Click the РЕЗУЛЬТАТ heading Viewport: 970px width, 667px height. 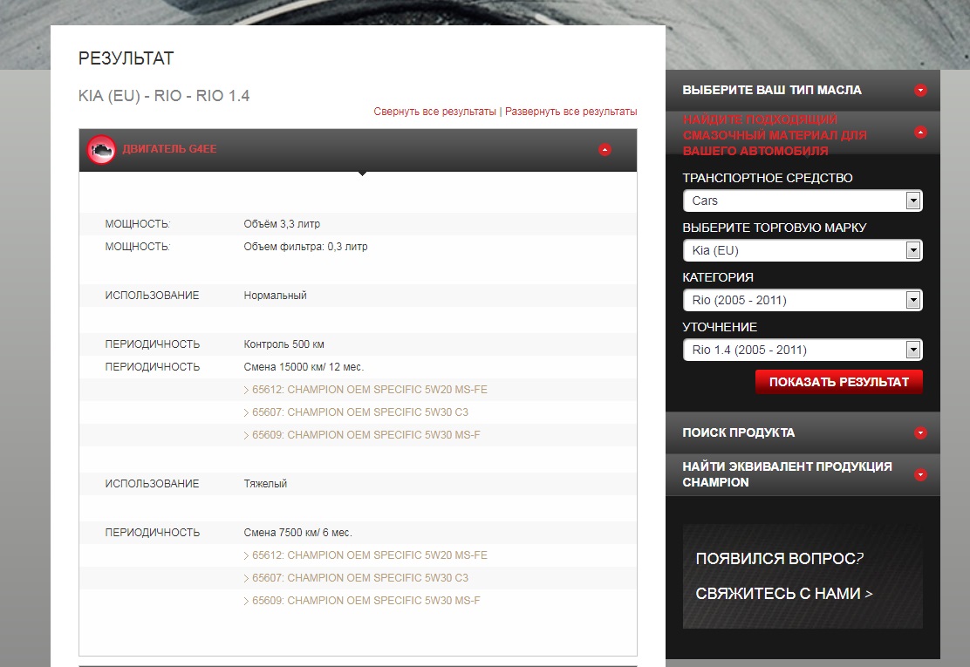tap(126, 58)
